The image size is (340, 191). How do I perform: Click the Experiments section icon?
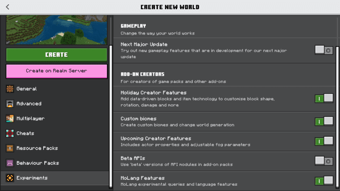pyautogui.click(x=10, y=178)
